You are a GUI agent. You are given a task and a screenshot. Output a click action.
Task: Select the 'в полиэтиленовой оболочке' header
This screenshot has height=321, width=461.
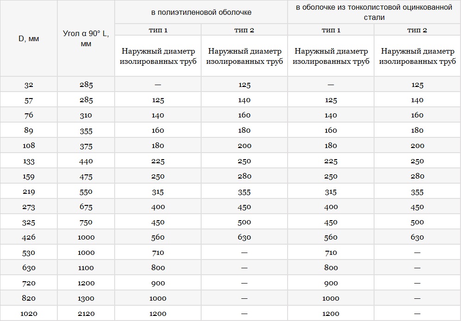point(201,12)
